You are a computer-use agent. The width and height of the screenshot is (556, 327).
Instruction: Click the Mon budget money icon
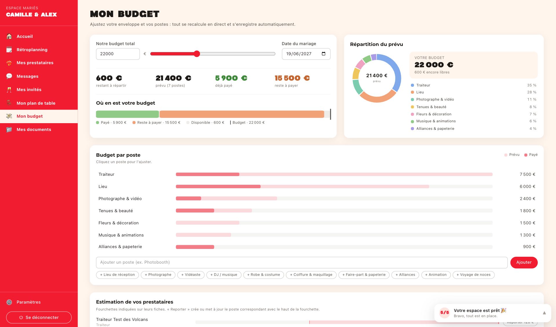point(9,116)
